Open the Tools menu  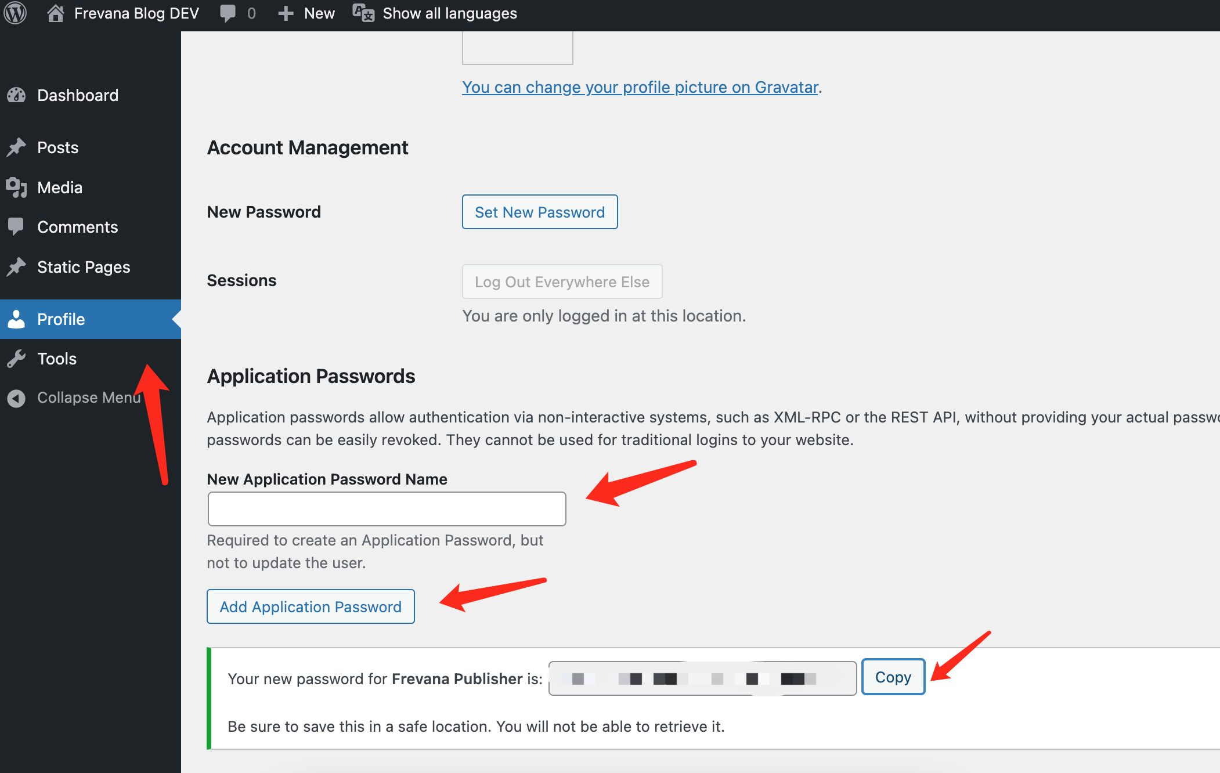[x=91, y=359]
